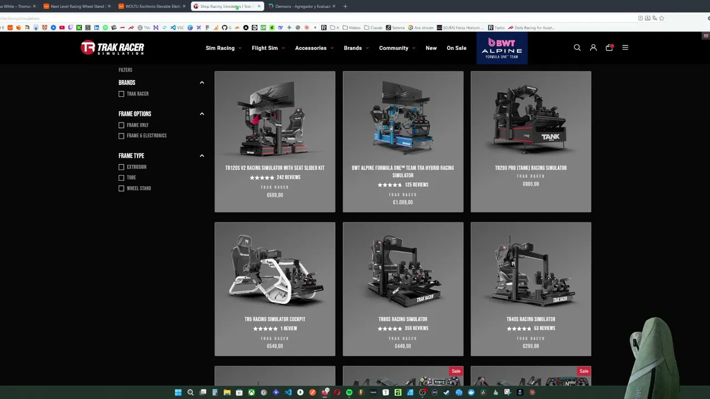710x399 pixels.
Task: Open TR120S V2 Racing Simulator product link
Action: (275, 168)
